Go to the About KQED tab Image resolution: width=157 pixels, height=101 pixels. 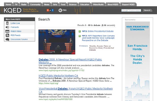(x=113, y=5)
